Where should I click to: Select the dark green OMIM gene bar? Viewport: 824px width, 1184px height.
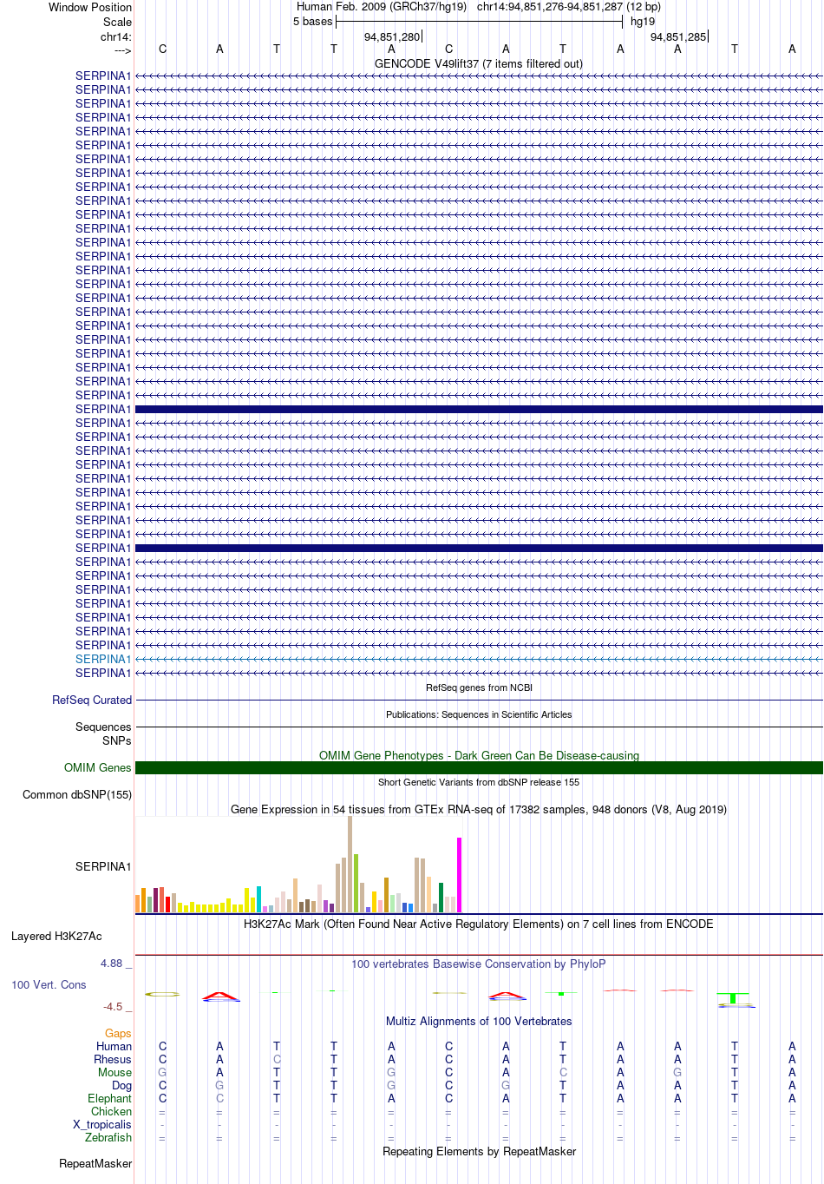(x=479, y=767)
